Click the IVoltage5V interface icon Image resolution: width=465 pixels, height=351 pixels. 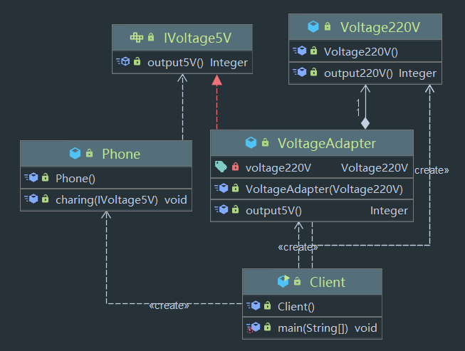point(137,38)
